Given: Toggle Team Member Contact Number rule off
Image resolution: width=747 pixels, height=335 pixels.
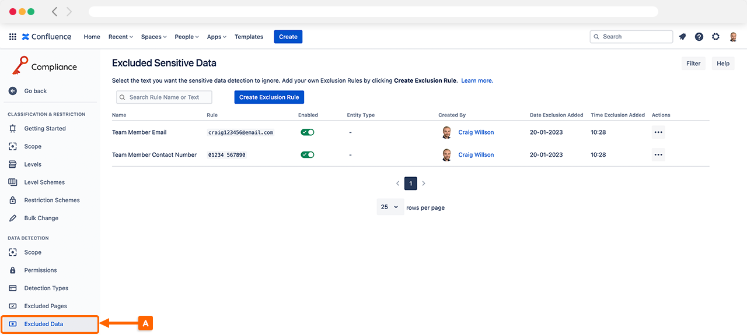Looking at the screenshot, I should [x=308, y=155].
